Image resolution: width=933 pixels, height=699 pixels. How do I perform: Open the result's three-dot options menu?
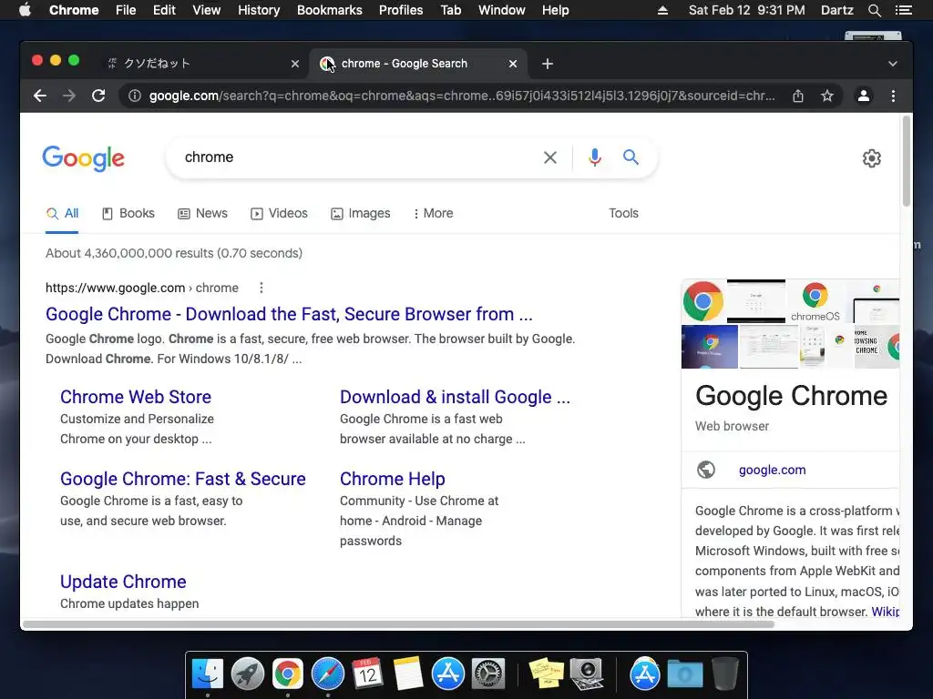[261, 288]
